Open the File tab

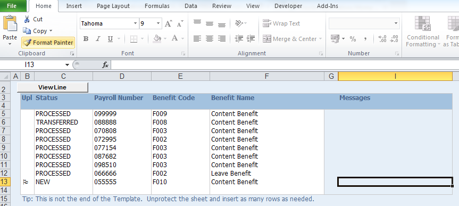[12, 6]
